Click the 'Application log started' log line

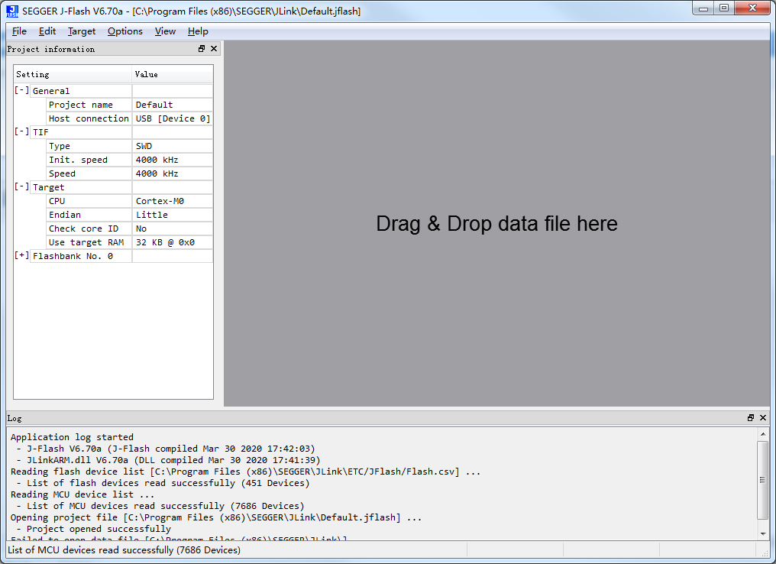(73, 437)
